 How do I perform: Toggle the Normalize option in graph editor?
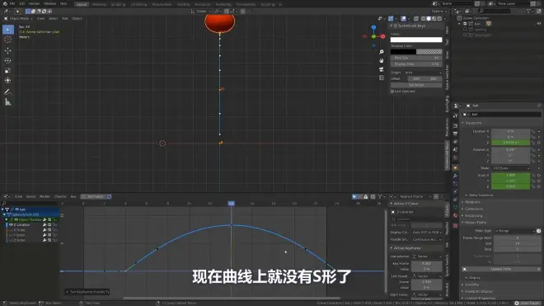tap(96, 196)
